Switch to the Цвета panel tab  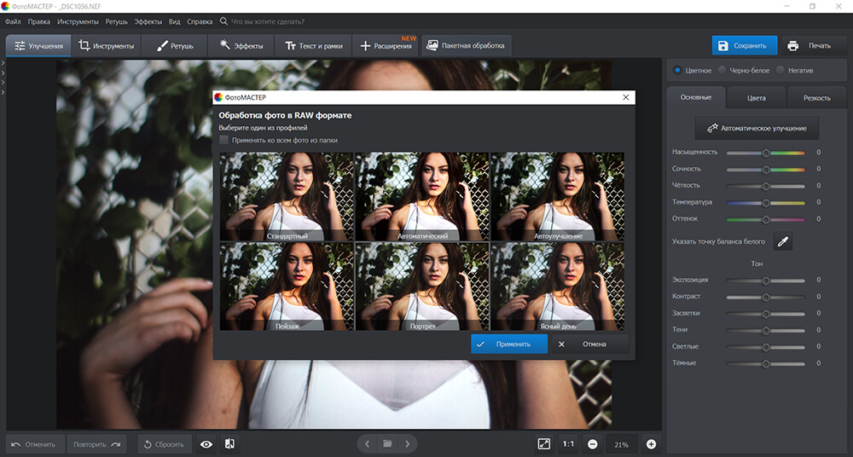pyautogui.click(x=756, y=98)
